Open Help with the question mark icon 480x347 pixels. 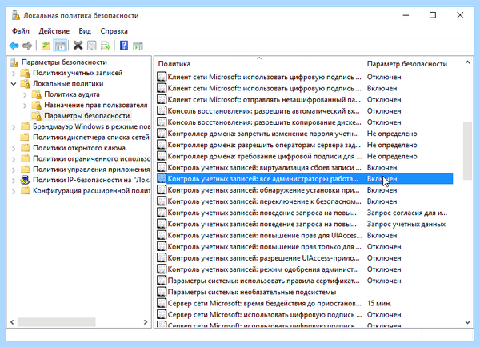124,46
